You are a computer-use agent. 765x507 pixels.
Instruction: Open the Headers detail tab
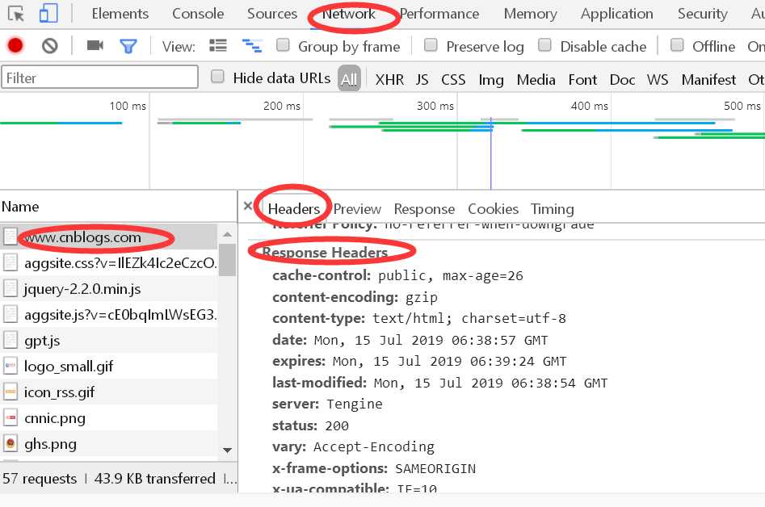(x=294, y=208)
